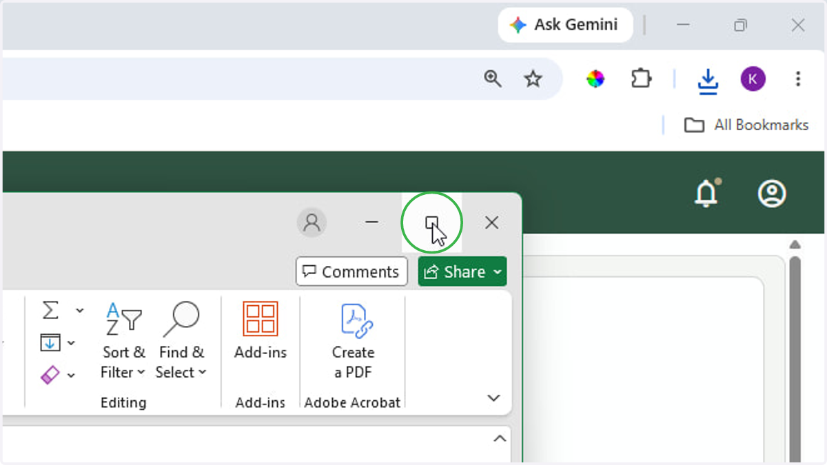Screen dimensions: 827x465
Task: Show Chrome downloads
Action: point(708,80)
